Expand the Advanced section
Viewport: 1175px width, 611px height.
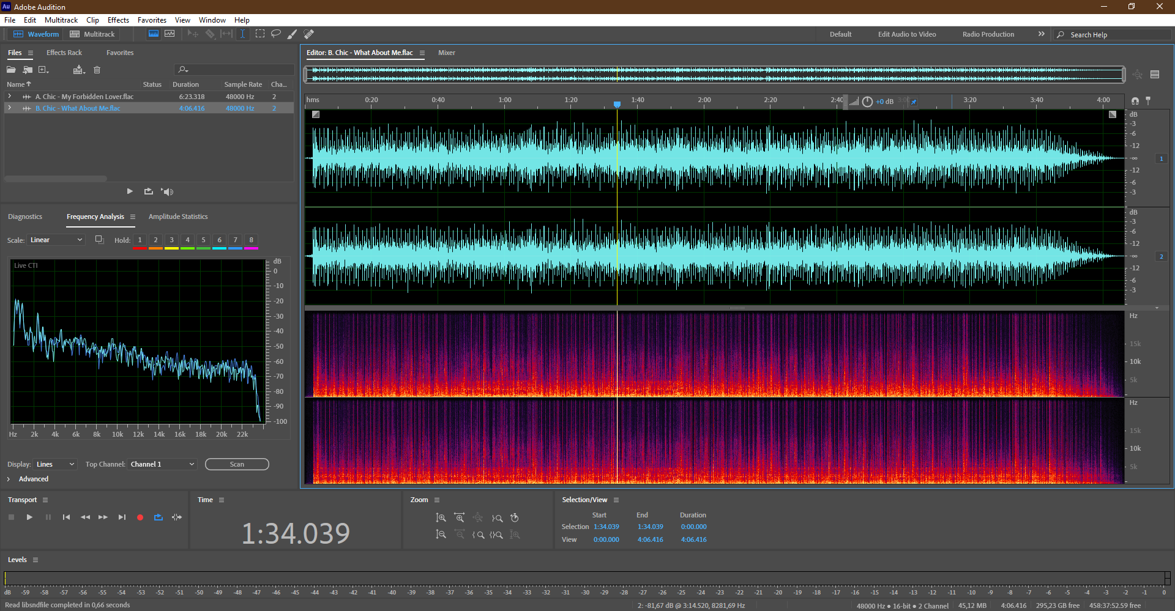(9, 479)
